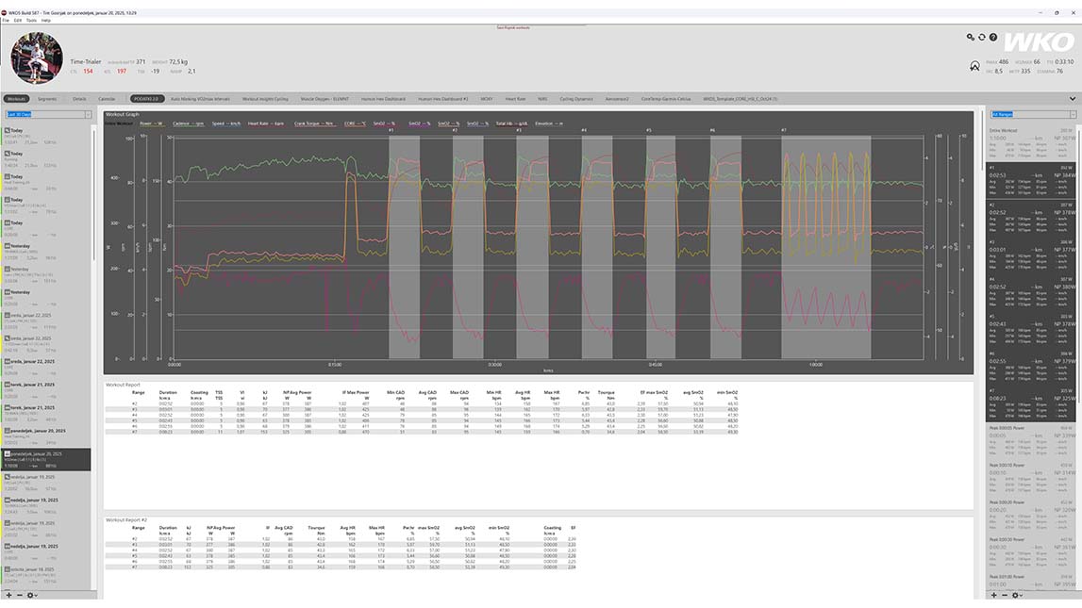Click the plus icon under workout list

(x=9, y=595)
